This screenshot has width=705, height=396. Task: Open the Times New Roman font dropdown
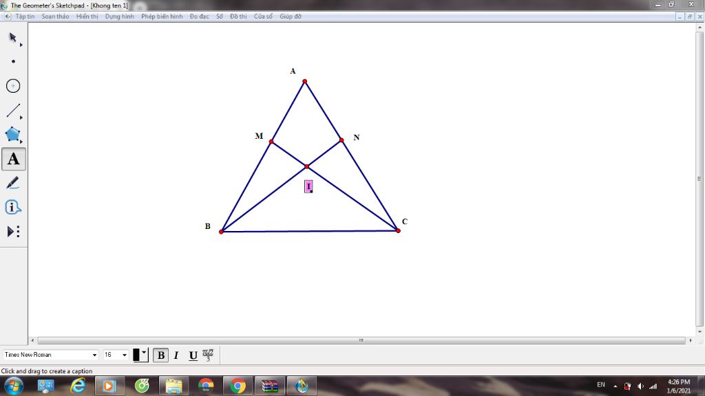(94, 355)
